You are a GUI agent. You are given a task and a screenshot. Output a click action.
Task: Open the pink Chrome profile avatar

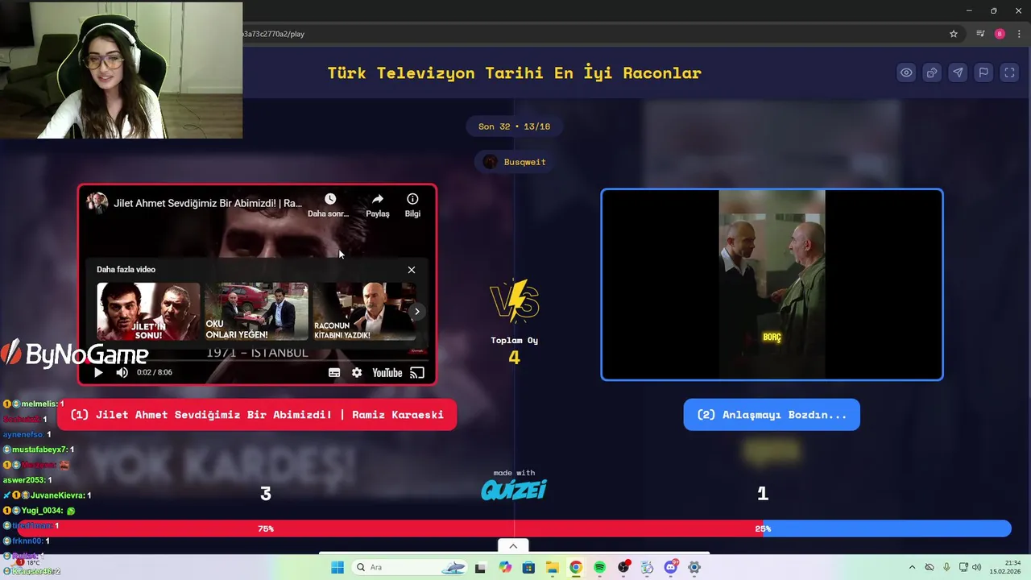tap(1000, 34)
